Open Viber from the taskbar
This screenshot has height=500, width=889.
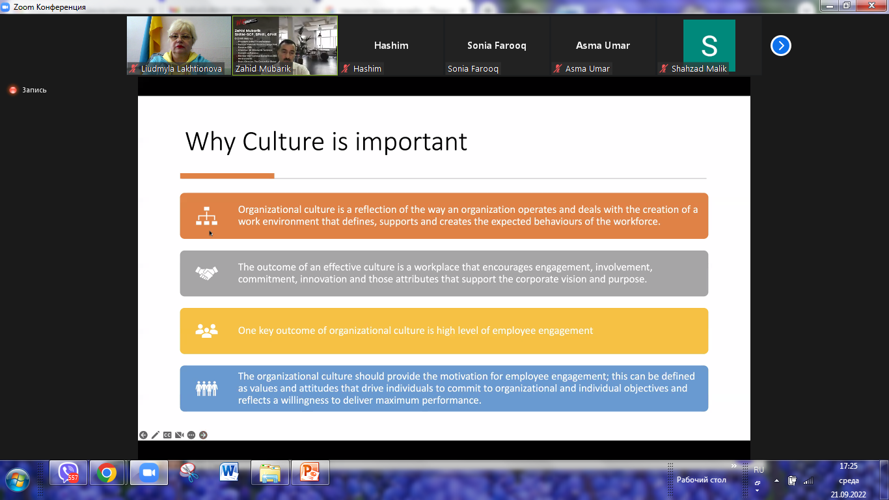pos(68,473)
